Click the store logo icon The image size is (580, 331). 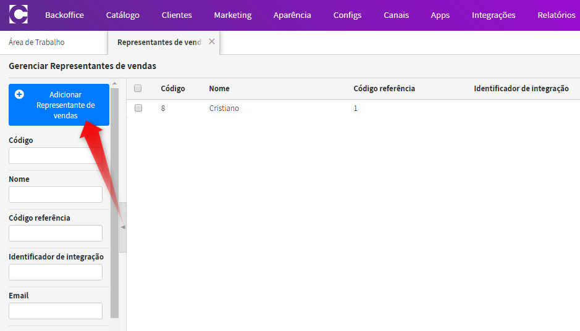pyautogui.click(x=18, y=14)
